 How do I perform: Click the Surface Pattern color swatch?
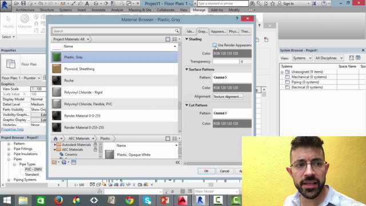(x=232, y=88)
